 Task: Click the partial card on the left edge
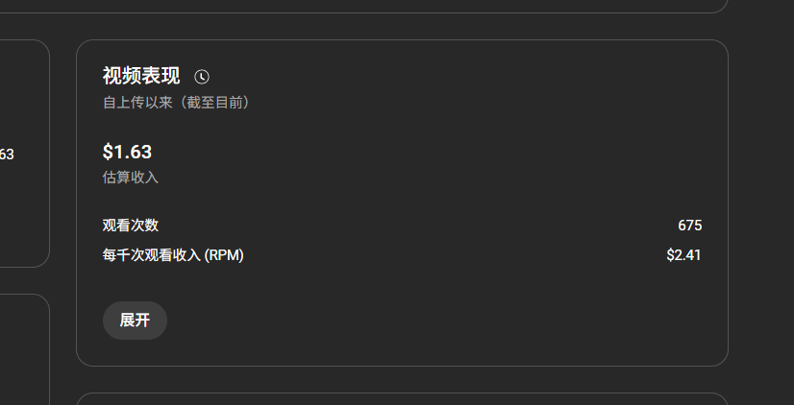pos(25,154)
